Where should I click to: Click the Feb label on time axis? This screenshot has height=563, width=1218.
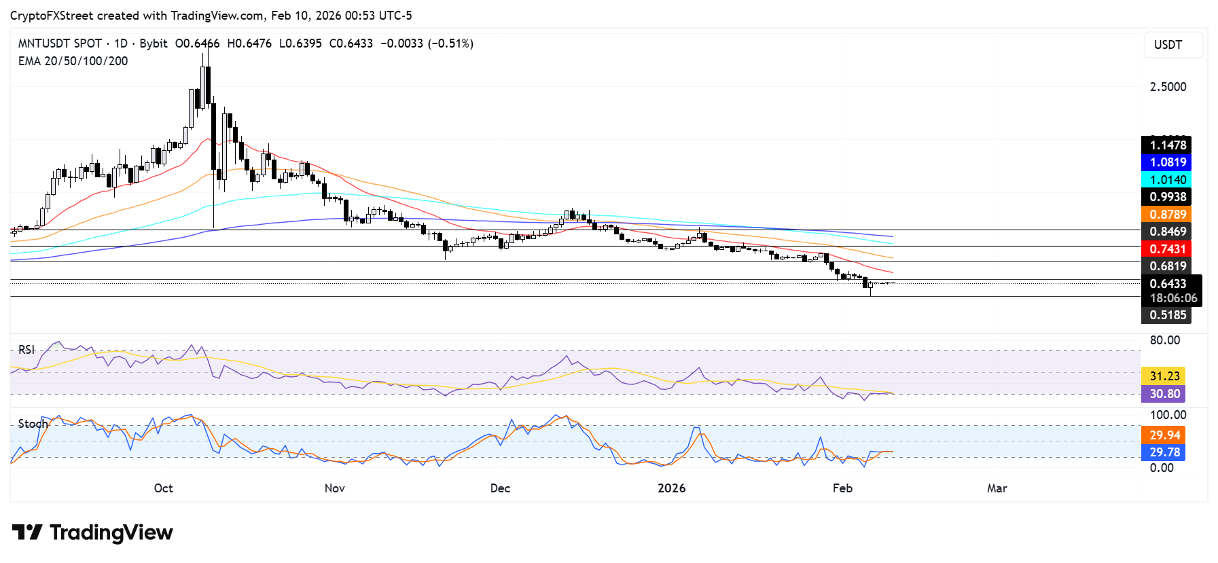842,488
